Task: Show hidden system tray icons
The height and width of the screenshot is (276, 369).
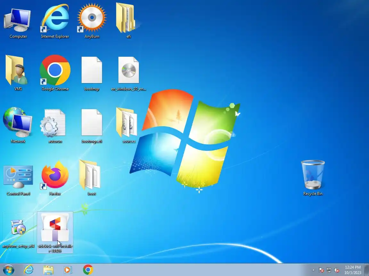Action: coord(313,270)
